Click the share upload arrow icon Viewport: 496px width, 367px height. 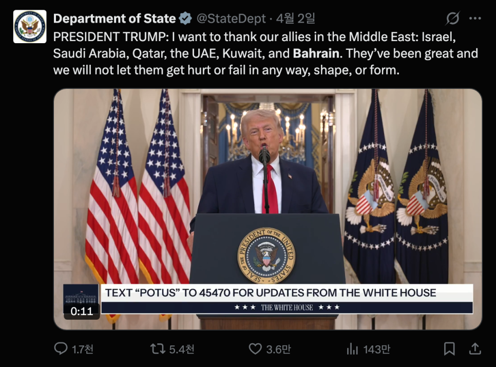click(475, 350)
